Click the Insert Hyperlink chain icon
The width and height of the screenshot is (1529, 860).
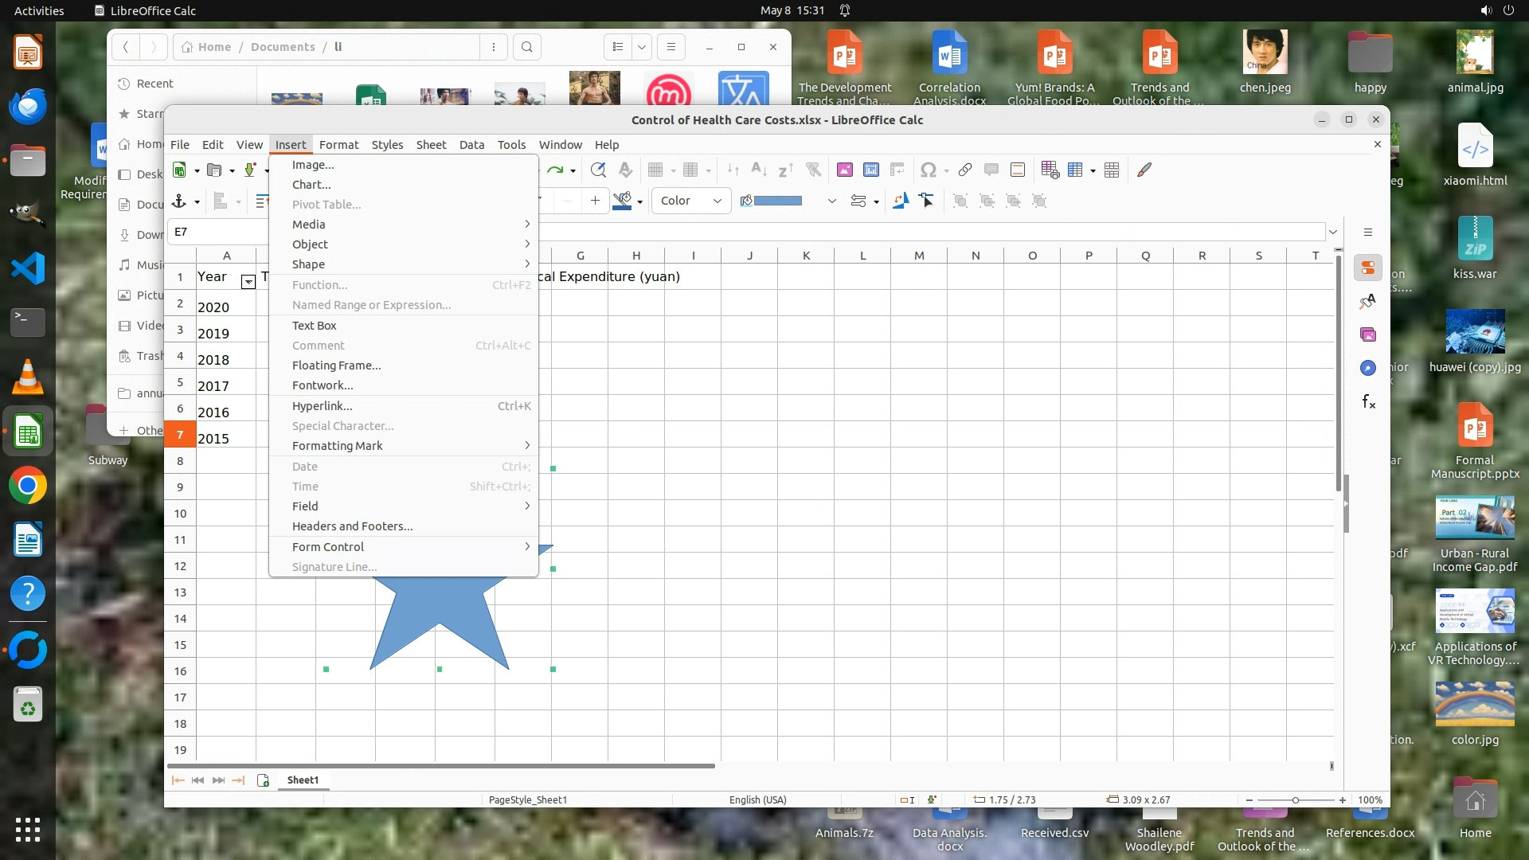[x=965, y=170]
